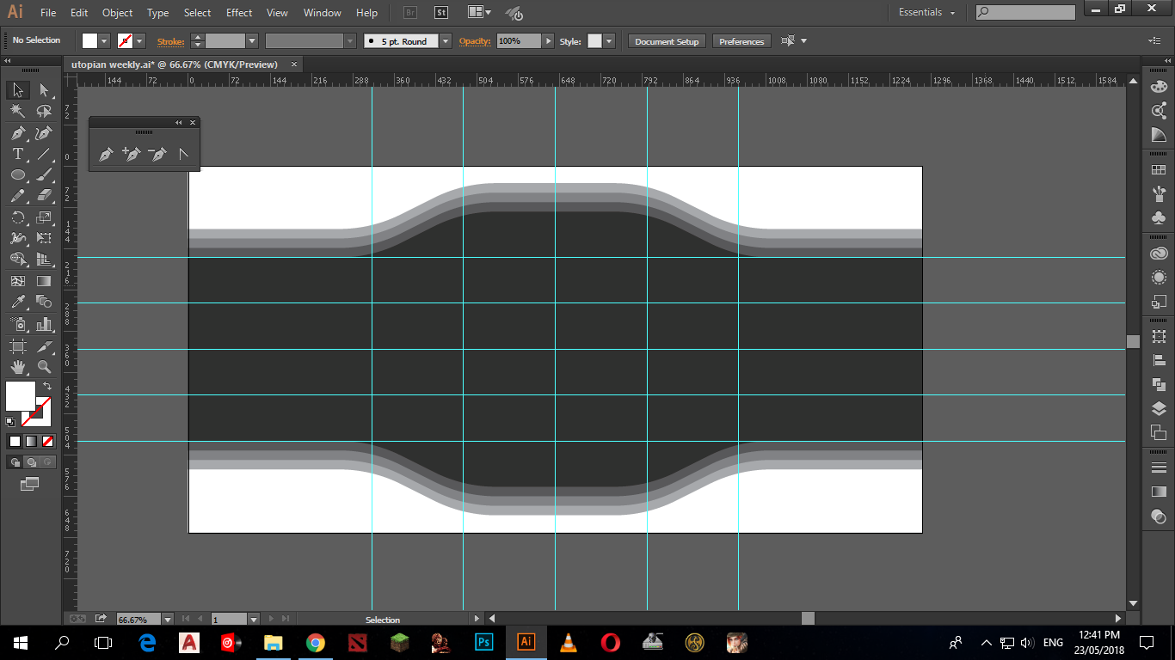Set the paint mode to None
The width and height of the screenshot is (1175, 660).
coord(48,442)
